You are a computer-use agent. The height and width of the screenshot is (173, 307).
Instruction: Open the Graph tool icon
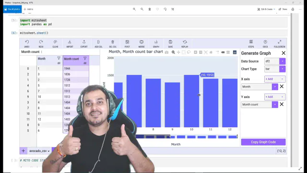click(x=156, y=42)
